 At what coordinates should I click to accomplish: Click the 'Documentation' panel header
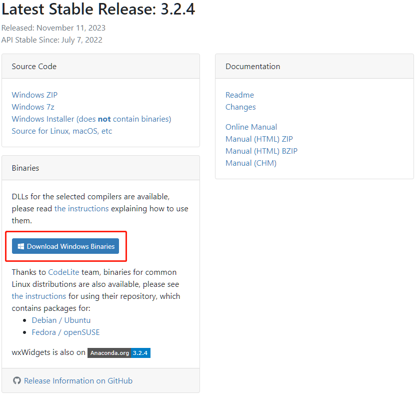[x=314, y=66]
